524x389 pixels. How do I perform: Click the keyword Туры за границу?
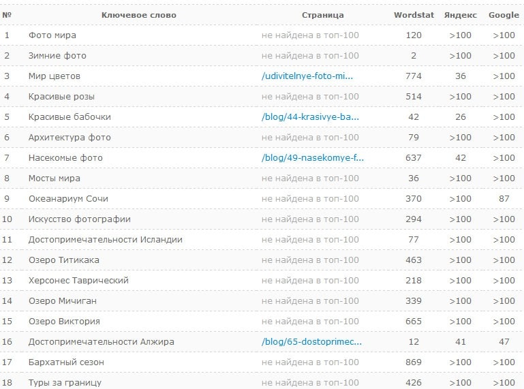[x=65, y=383]
